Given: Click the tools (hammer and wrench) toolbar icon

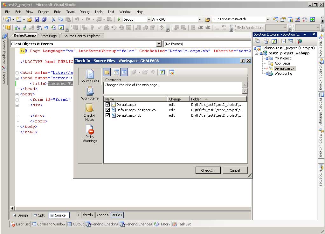Looking at the screenshot, I should point(305,19).
